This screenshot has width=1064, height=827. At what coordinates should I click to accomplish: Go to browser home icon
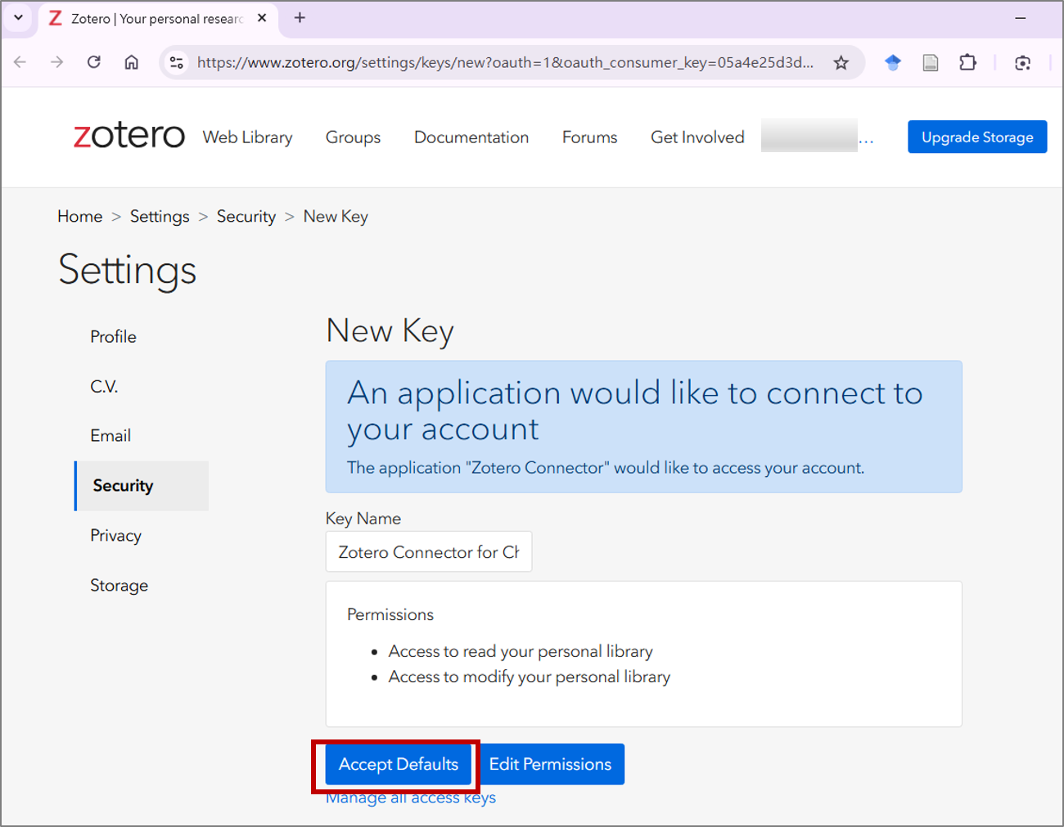(131, 62)
